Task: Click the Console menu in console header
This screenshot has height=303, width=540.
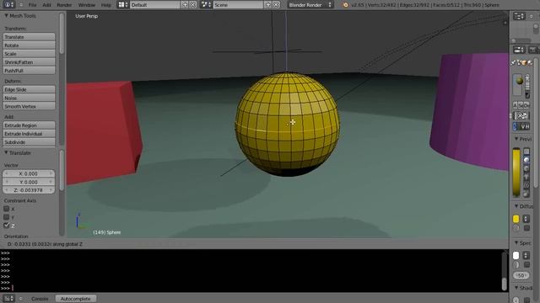Action: pos(40,299)
